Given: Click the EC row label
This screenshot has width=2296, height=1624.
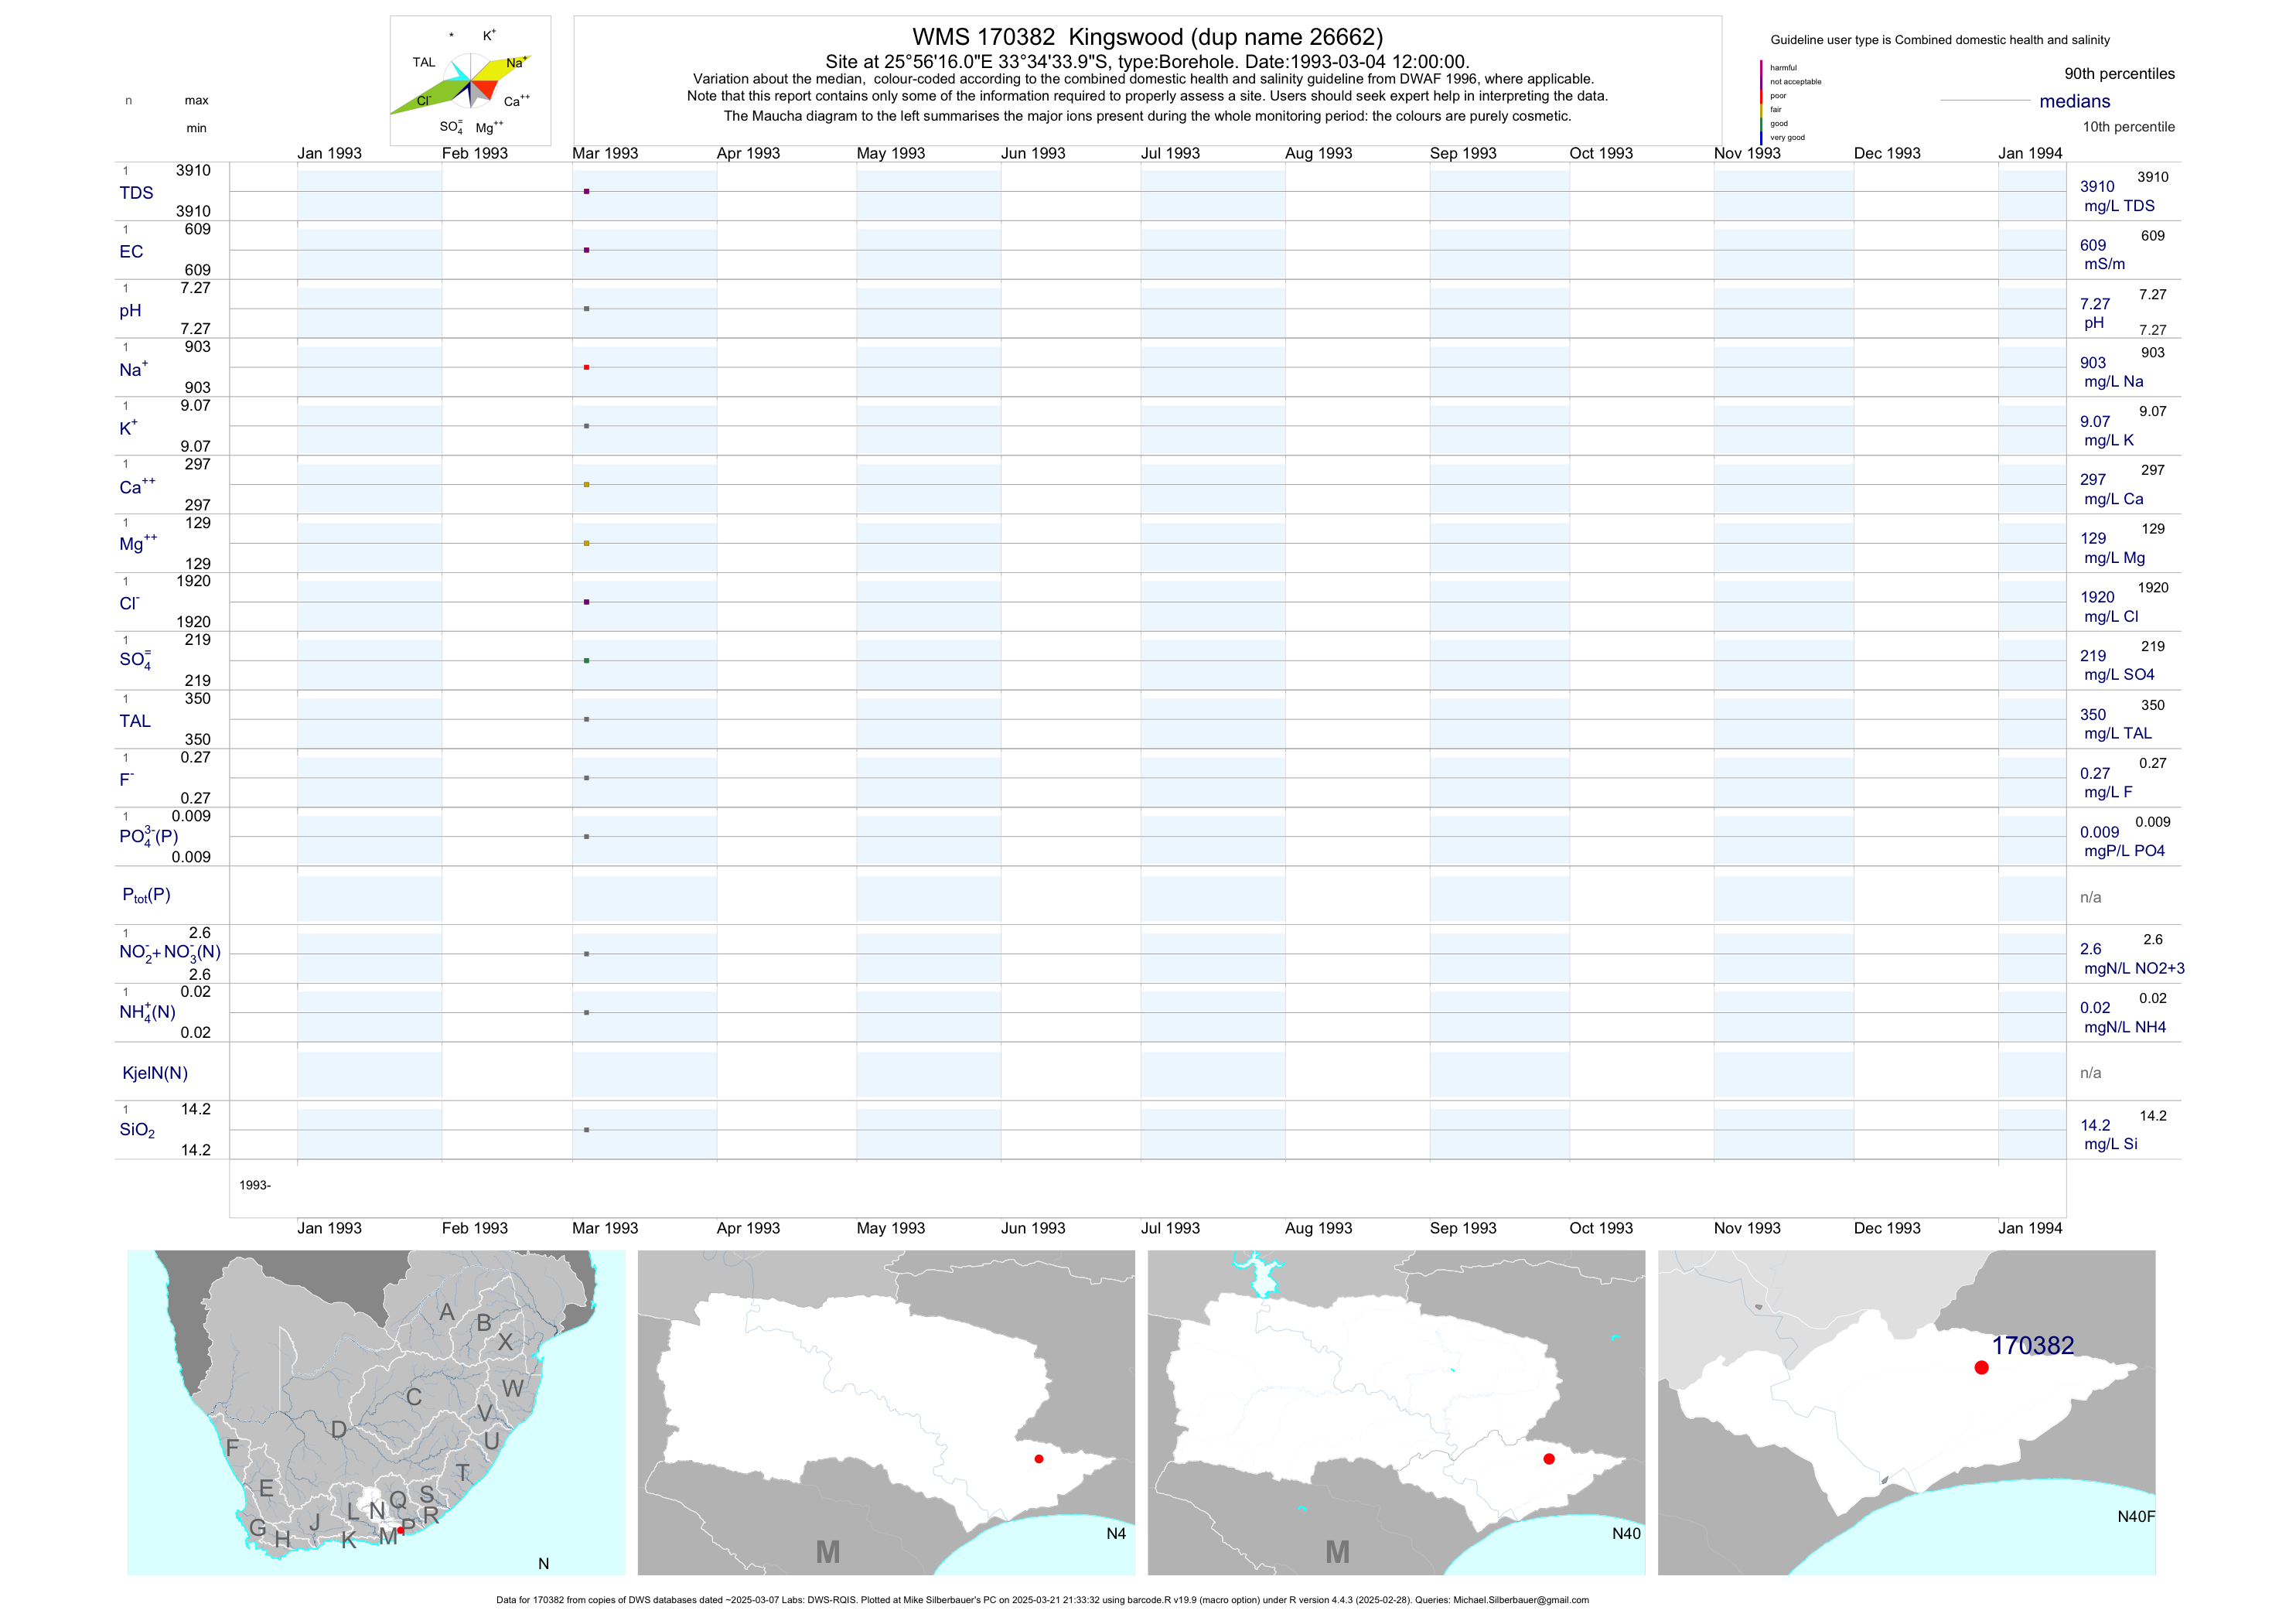Looking at the screenshot, I should coord(131,252).
